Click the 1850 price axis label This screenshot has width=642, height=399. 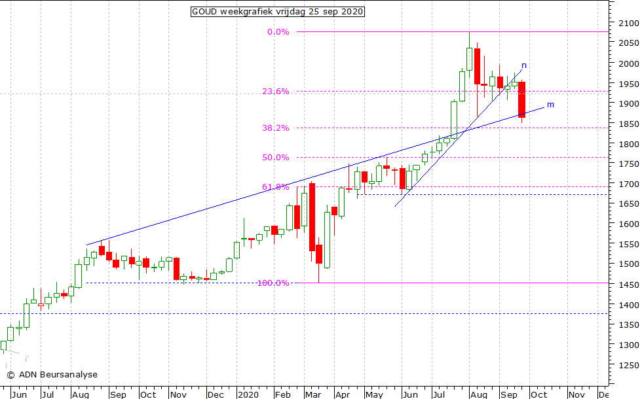click(629, 124)
